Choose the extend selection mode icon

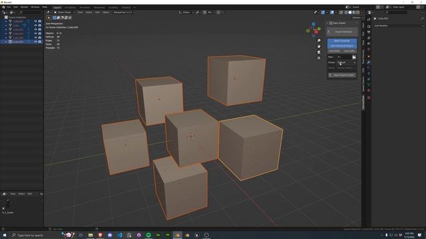point(58,18)
